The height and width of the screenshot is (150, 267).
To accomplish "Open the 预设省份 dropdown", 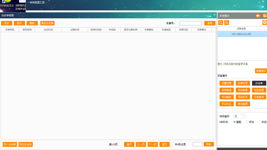I will coord(239,116).
